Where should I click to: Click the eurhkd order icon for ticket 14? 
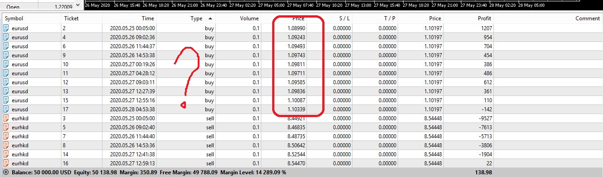(x=6, y=154)
